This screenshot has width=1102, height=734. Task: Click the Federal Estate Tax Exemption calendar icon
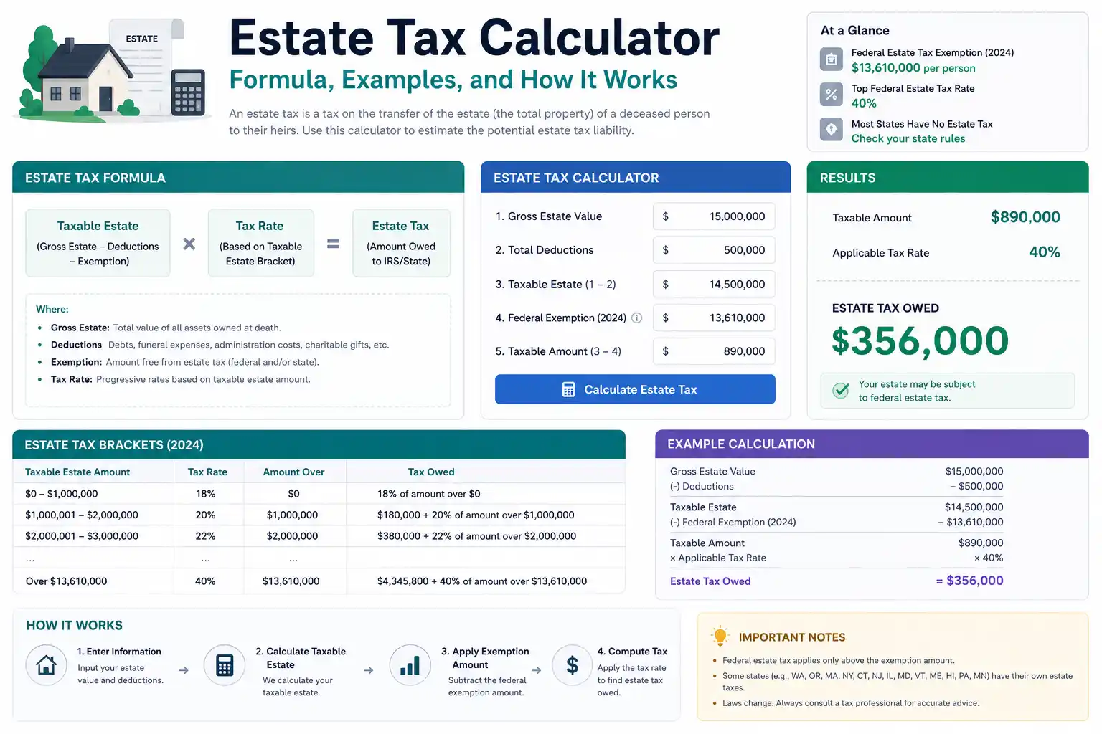(832, 59)
